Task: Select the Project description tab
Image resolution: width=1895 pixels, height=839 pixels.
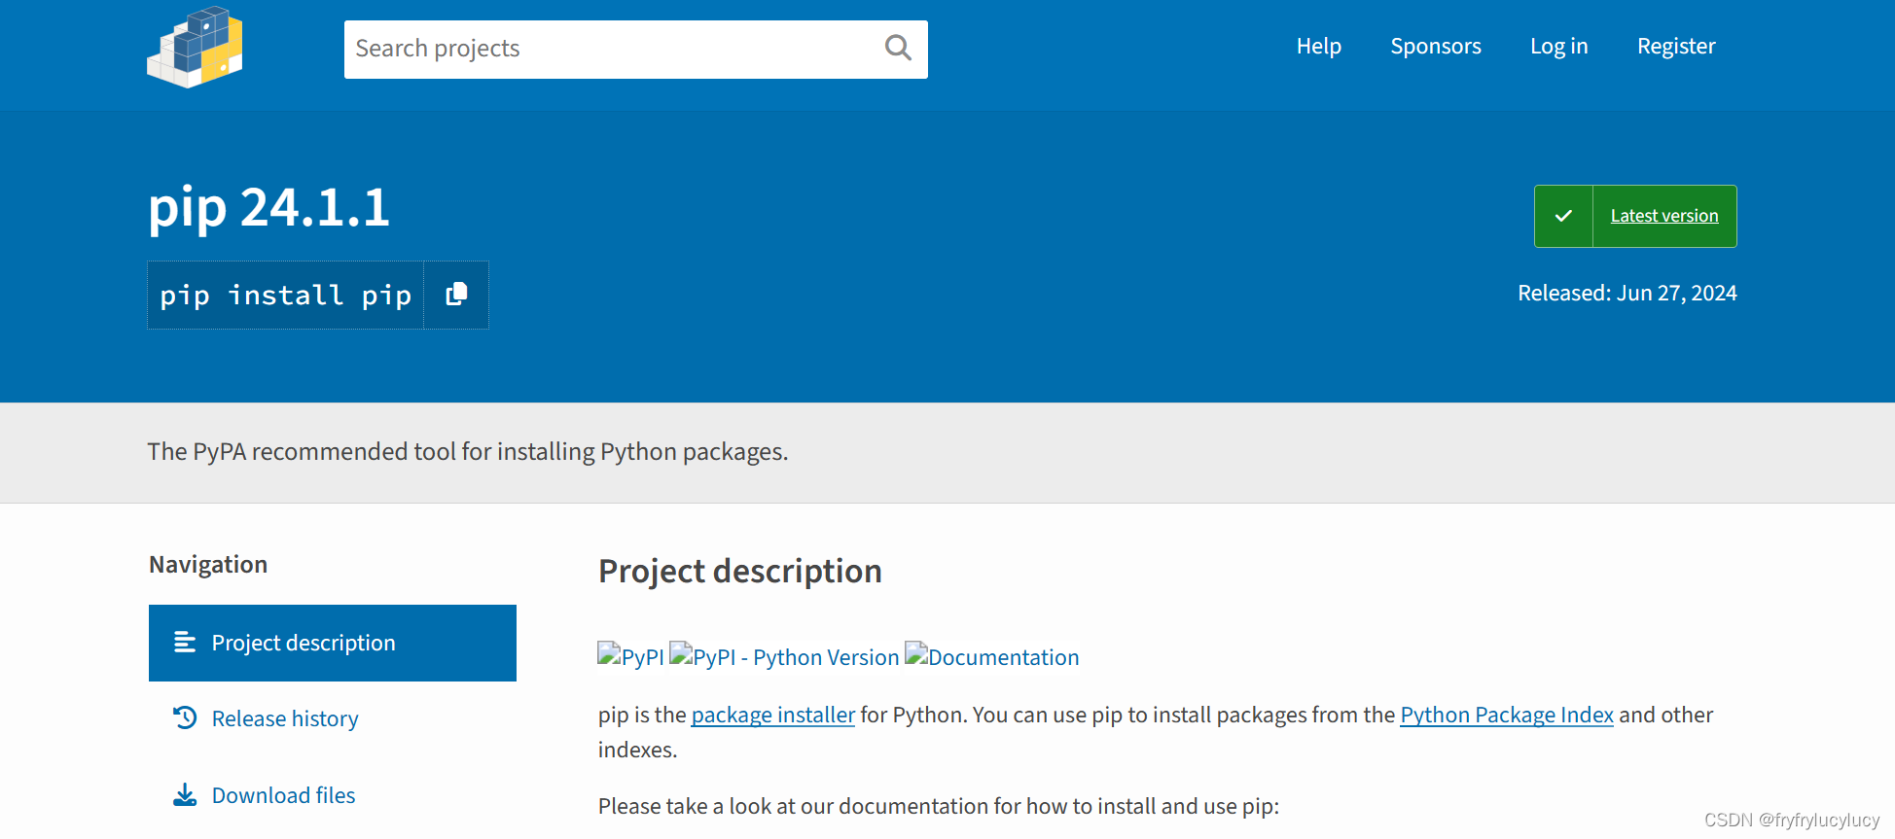Action: click(304, 643)
